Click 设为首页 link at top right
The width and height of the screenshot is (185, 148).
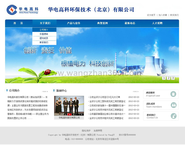tap(151, 15)
